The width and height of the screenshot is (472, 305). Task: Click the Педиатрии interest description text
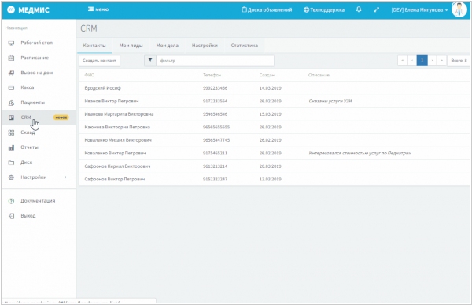(360, 153)
